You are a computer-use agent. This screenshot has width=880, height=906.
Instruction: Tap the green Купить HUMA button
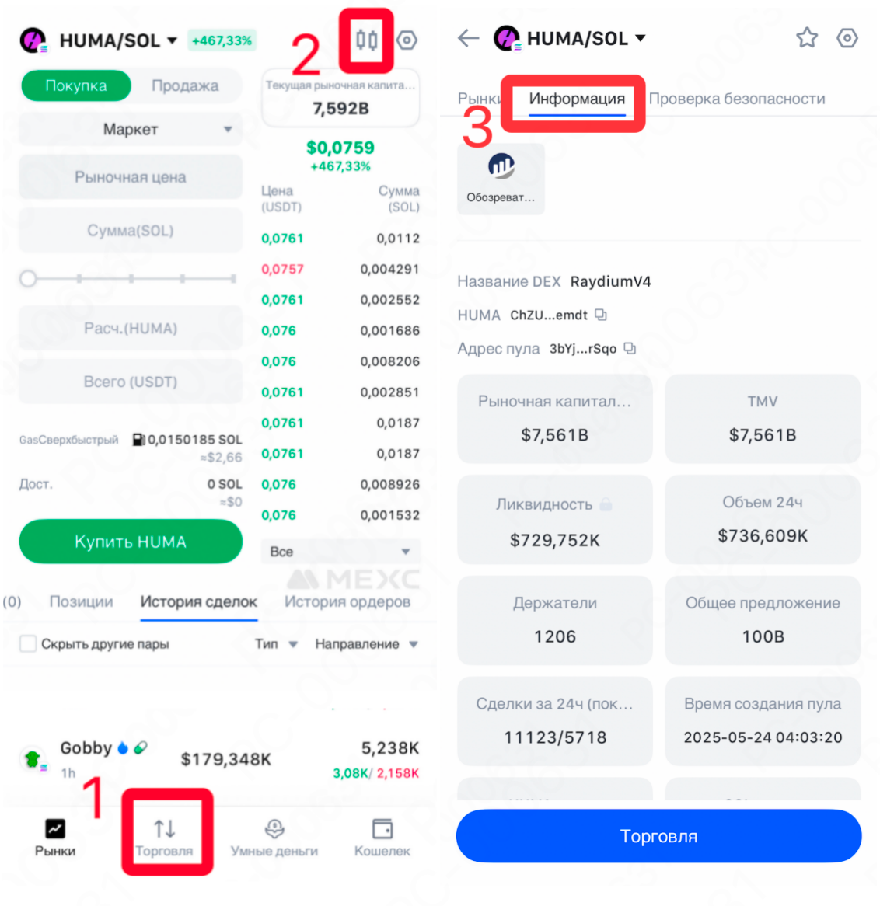tap(131, 542)
